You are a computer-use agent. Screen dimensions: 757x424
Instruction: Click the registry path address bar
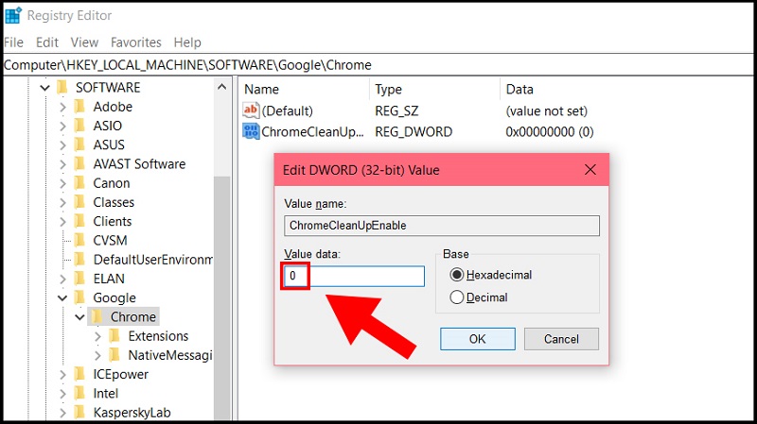click(378, 64)
